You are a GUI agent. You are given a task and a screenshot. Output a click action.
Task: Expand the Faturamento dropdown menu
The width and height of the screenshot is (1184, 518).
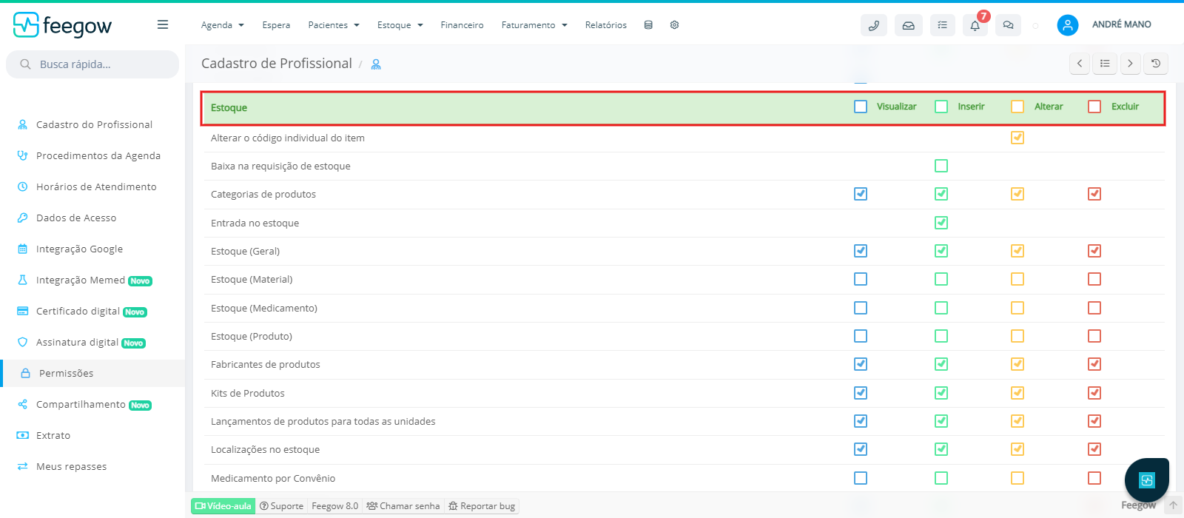coord(534,25)
